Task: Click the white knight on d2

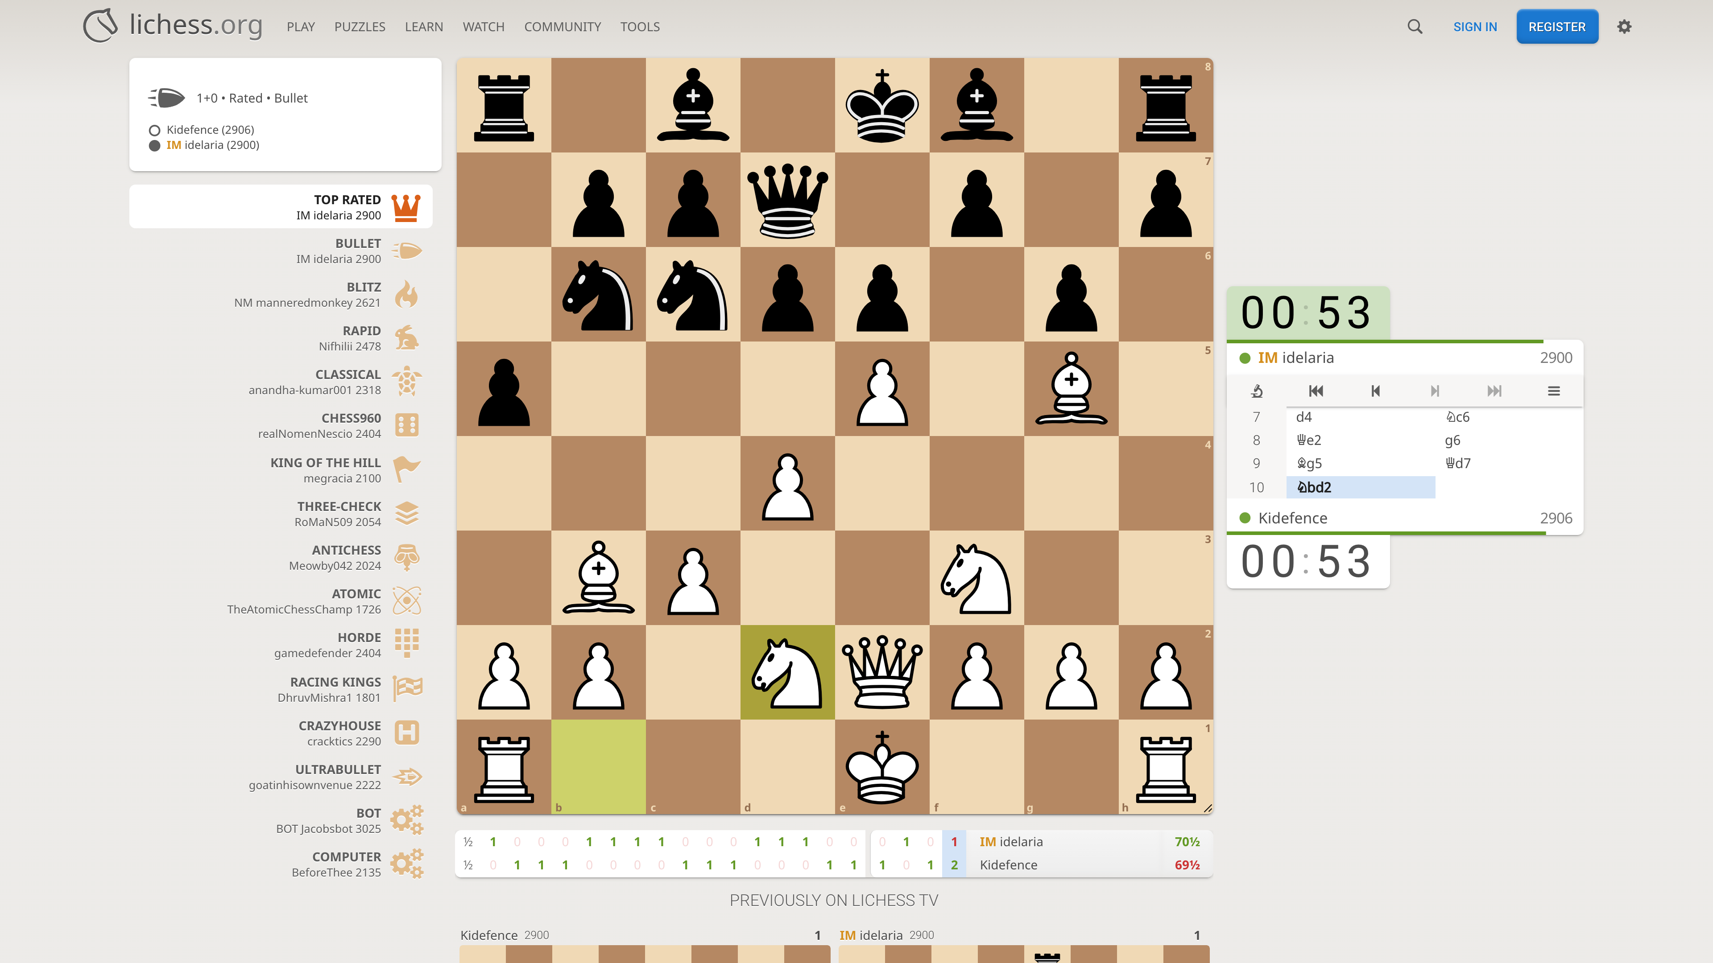Action: click(x=787, y=672)
